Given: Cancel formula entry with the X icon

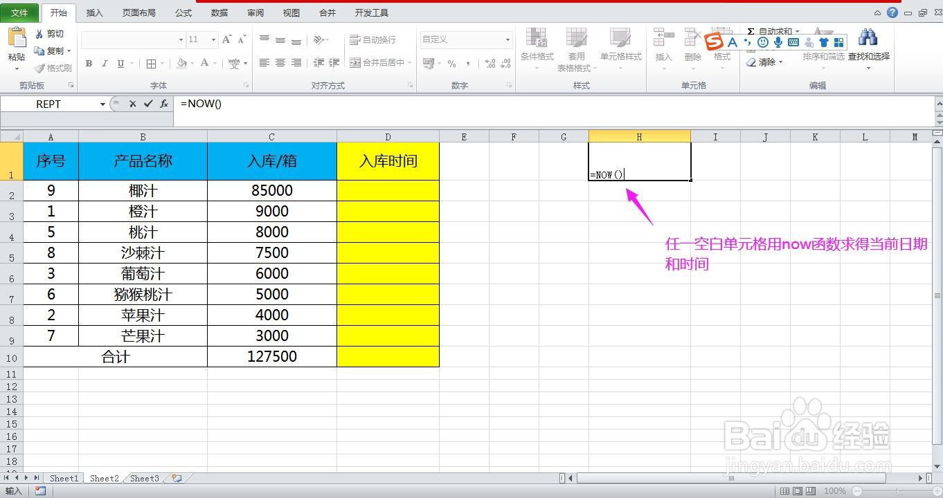Looking at the screenshot, I should point(132,104).
